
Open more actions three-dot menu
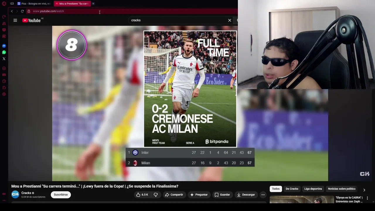click(x=263, y=195)
